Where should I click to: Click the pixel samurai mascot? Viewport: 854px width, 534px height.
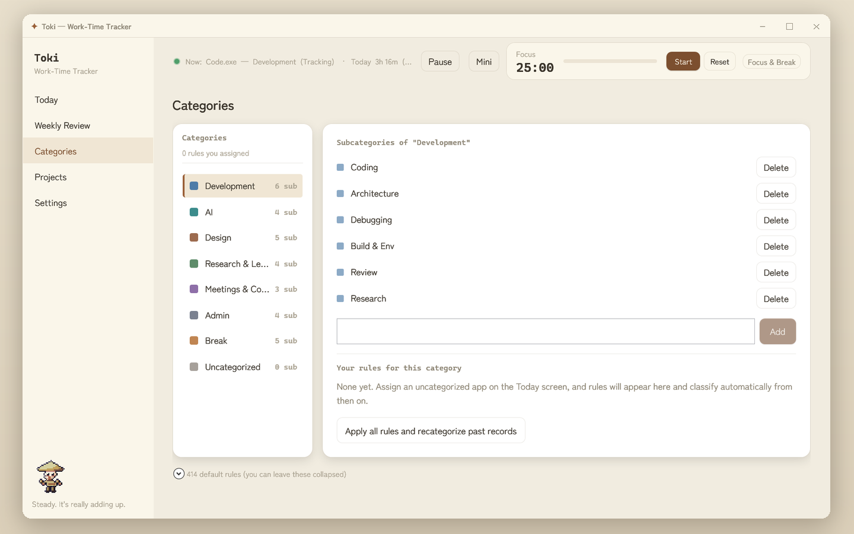[50, 476]
